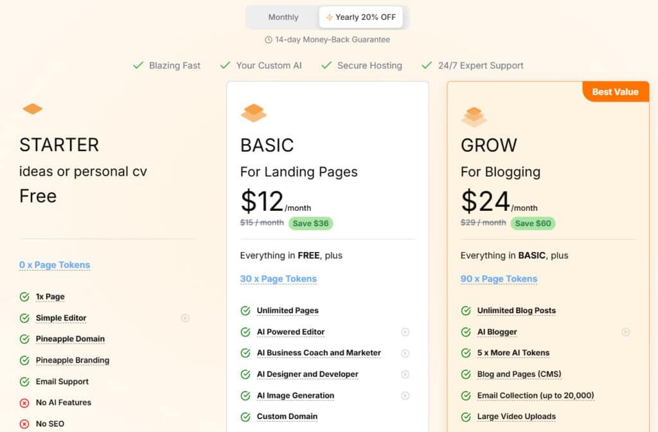Select the Yearly 20% OFF billing option
658x432 pixels.
click(x=360, y=17)
